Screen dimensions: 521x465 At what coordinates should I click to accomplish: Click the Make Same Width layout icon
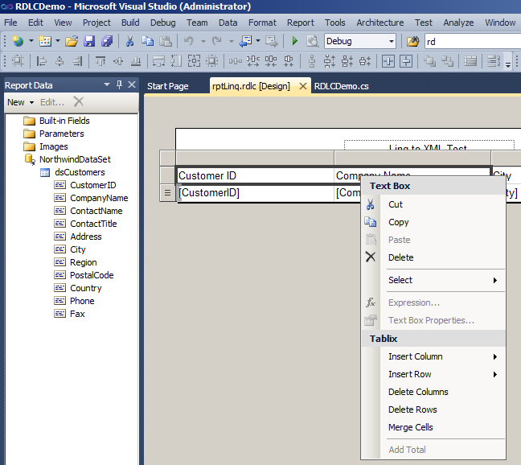click(158, 61)
